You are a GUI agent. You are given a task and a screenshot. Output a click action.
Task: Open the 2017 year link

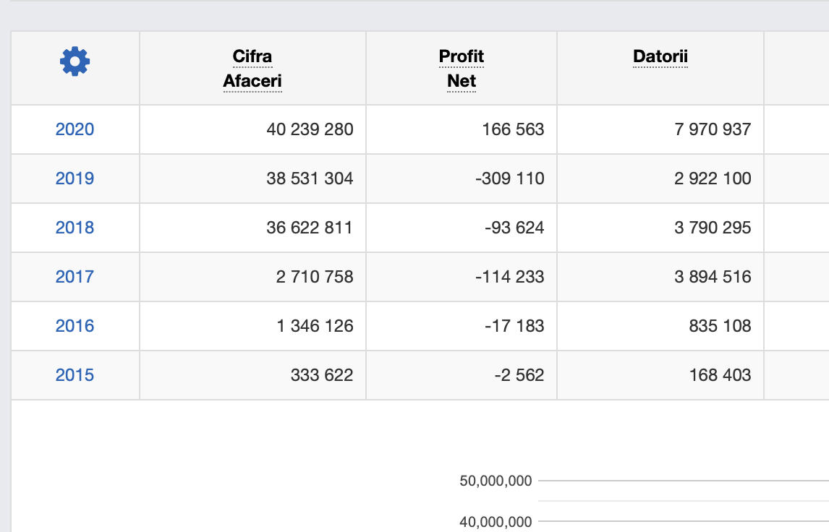click(75, 277)
